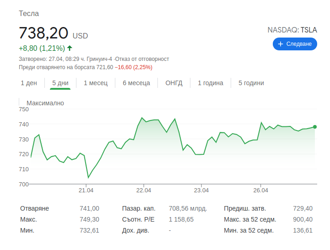Image resolution: width=330 pixels, height=250 pixels.
Task: Click the Предиш. затв. value 729,40
Action: pyautogui.click(x=303, y=208)
